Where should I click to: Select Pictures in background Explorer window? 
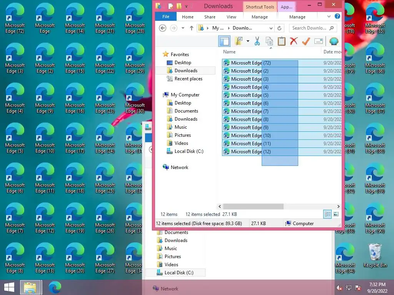click(x=173, y=256)
